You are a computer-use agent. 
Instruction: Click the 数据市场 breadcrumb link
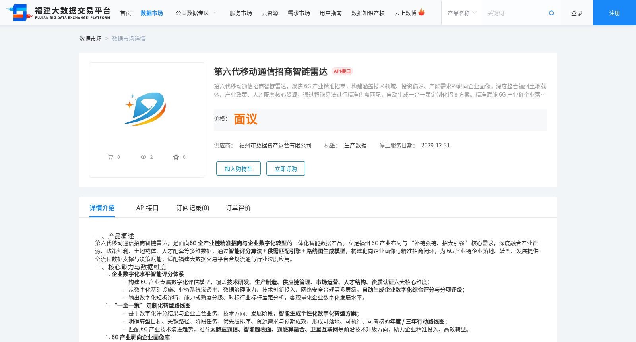(x=91, y=39)
